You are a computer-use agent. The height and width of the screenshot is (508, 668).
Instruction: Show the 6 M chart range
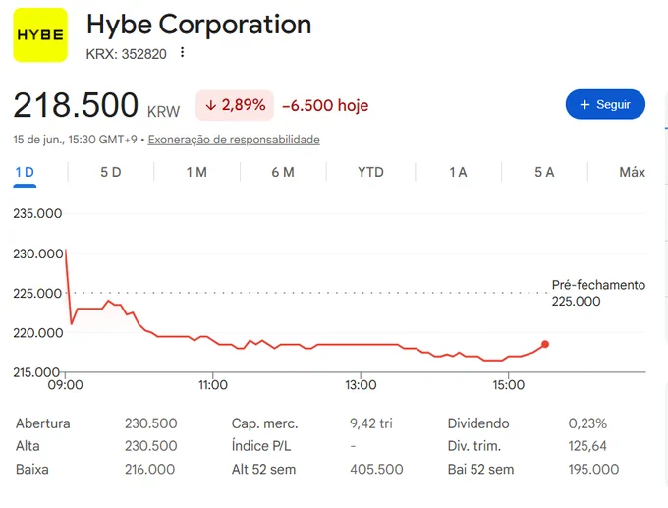coord(283,172)
